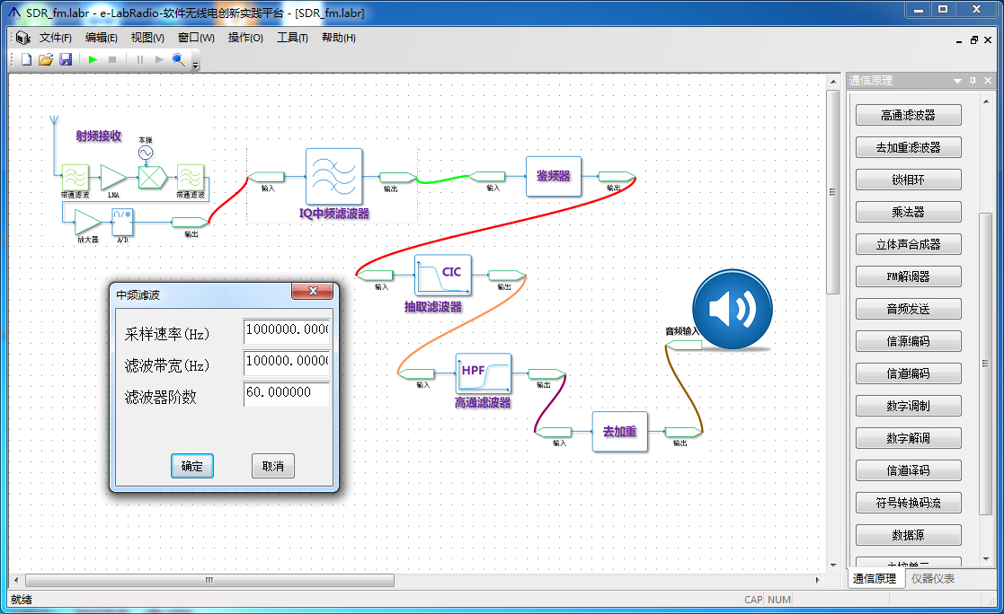Viewport: 1004px width, 614px height.
Task: Expand the toolbar options overflow arrow
Action: point(196,65)
